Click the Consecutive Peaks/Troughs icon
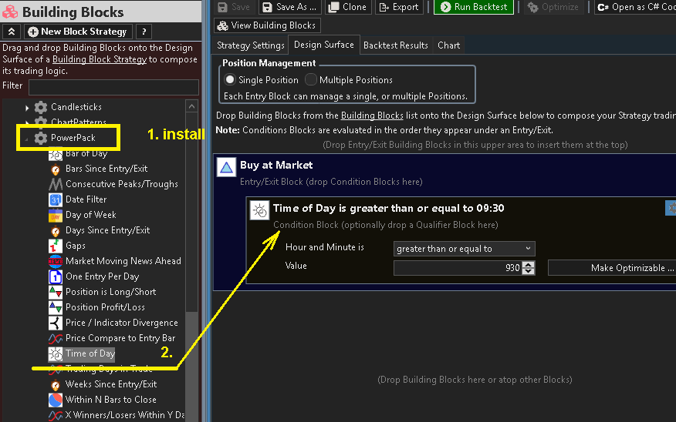Screen dimensions: 676x422 point(56,184)
